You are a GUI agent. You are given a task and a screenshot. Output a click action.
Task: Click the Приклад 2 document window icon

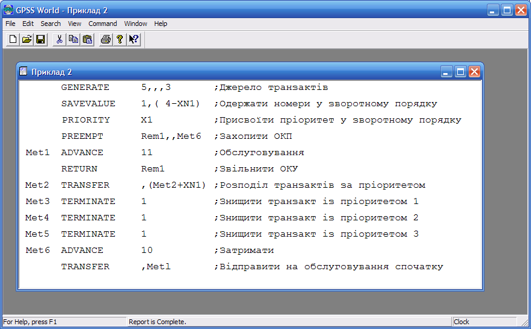tap(23, 71)
